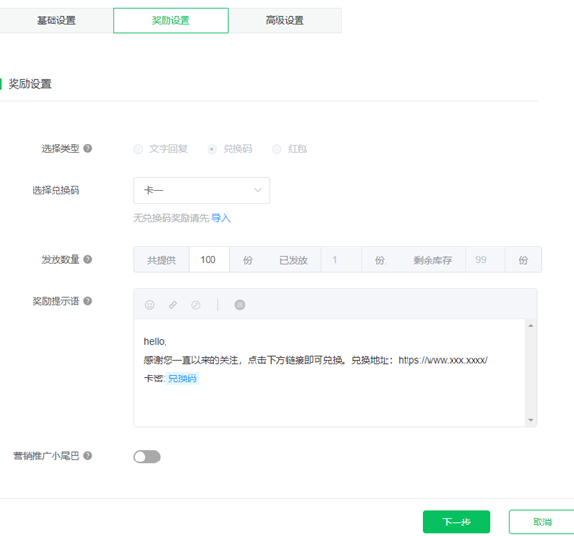
Task: Click the 共提供 quantity field with 100
Action: pyautogui.click(x=209, y=260)
